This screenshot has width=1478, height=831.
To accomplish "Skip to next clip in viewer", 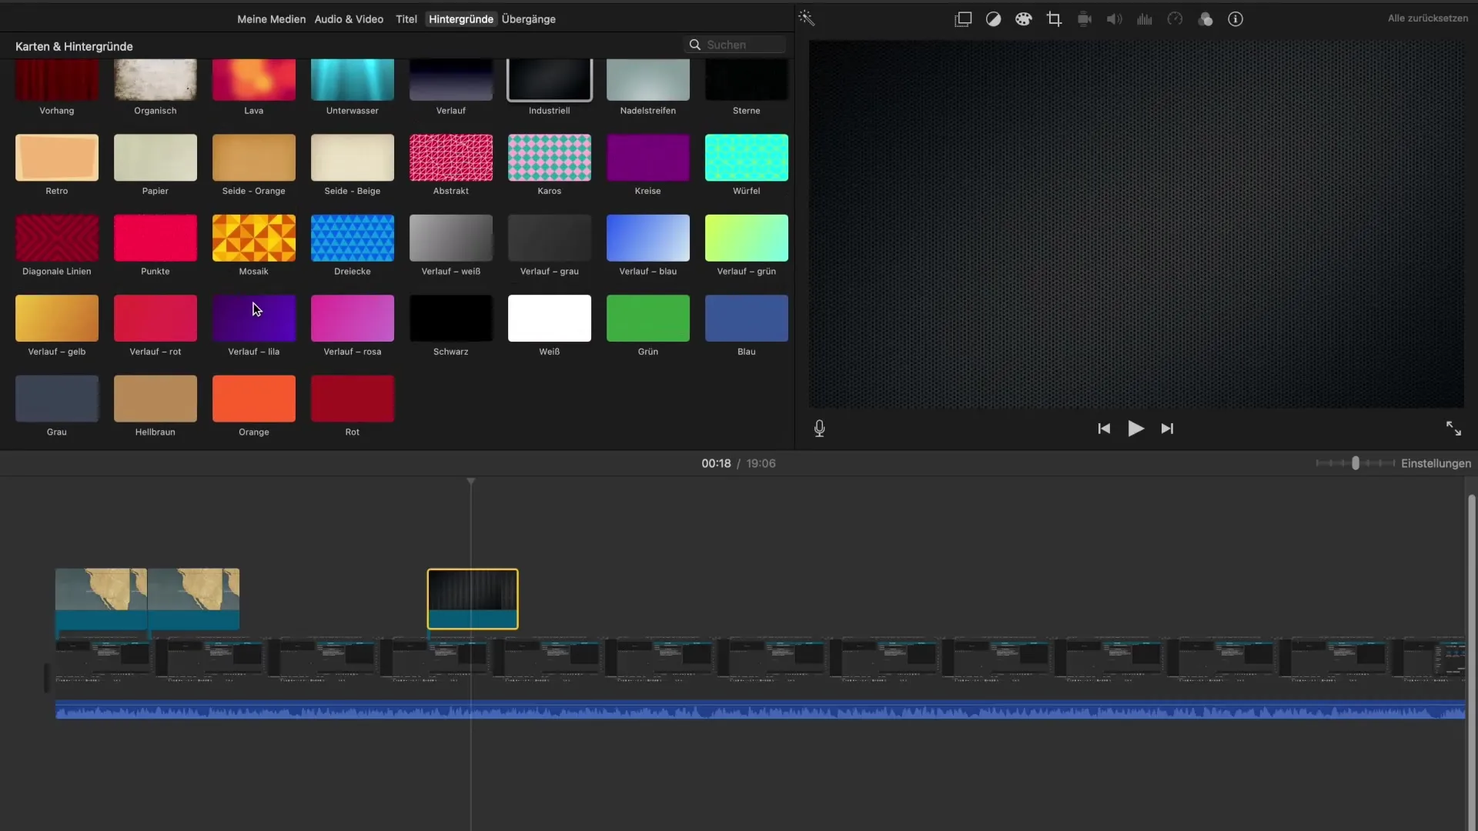I will pos(1167,429).
